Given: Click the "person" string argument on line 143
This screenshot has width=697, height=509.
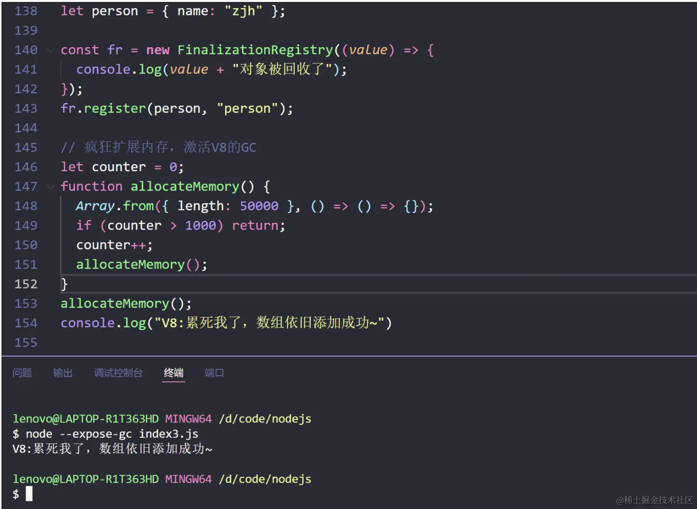Looking at the screenshot, I should click(247, 109).
